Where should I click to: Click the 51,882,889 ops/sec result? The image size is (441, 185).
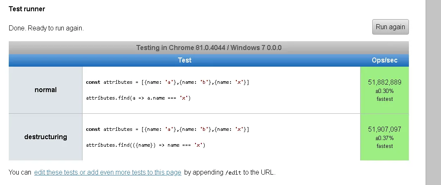tap(384, 82)
